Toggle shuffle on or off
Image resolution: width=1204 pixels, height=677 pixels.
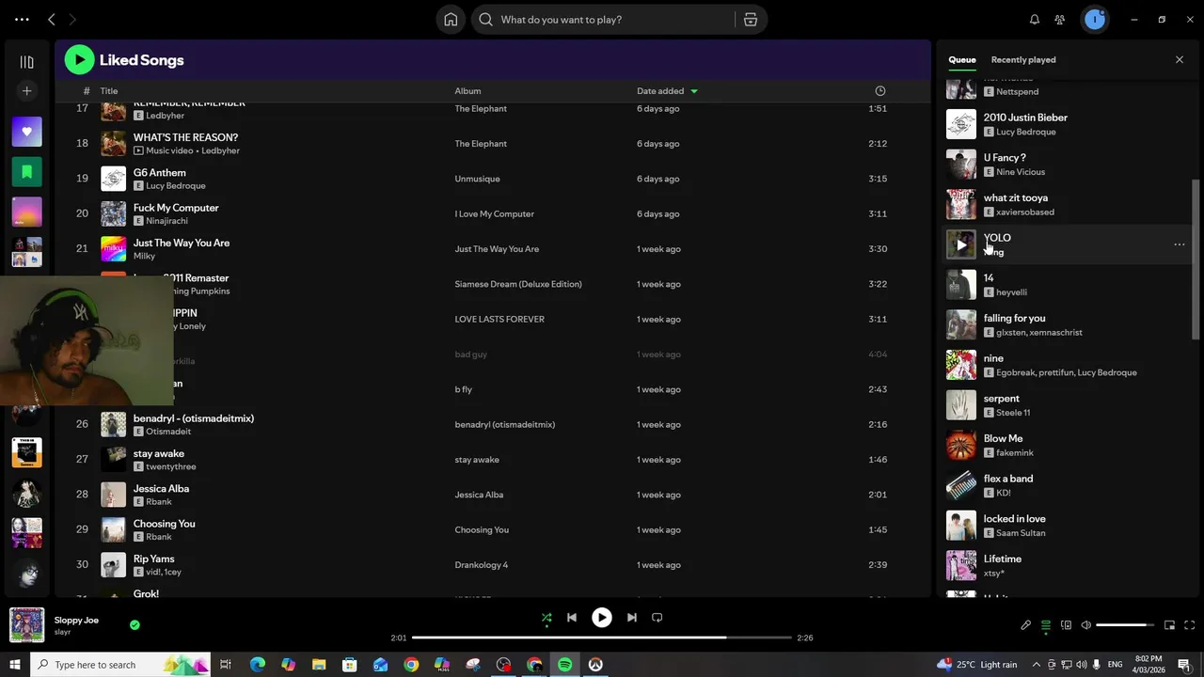pyautogui.click(x=547, y=618)
